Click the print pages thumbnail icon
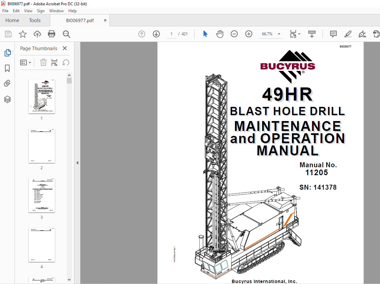Viewport: 380px width, 284px height. pos(54,63)
